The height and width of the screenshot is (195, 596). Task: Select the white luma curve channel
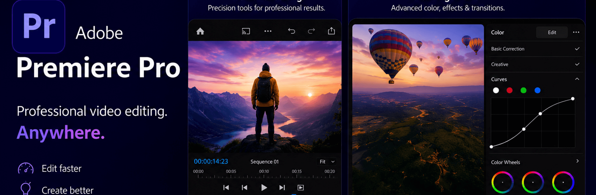click(496, 90)
